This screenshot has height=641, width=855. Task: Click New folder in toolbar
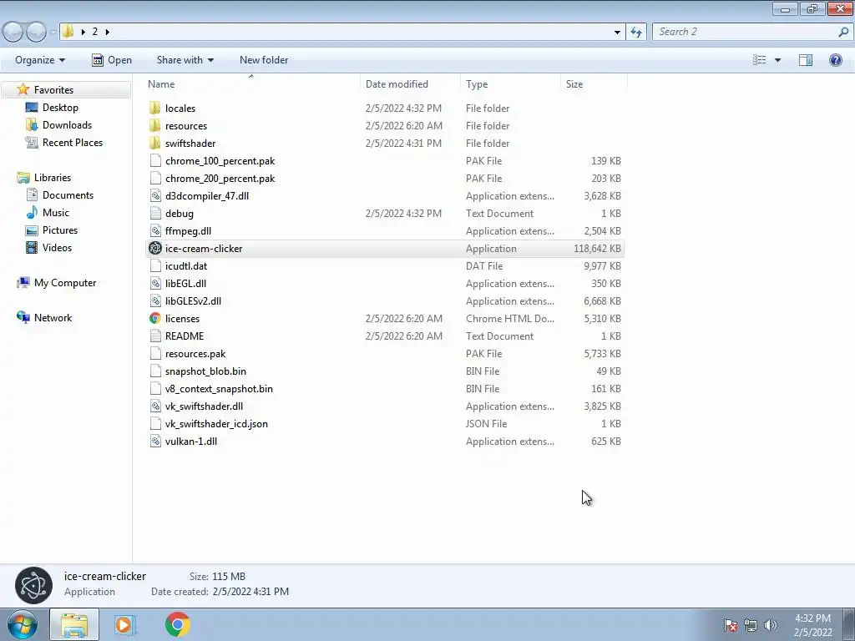click(x=264, y=60)
